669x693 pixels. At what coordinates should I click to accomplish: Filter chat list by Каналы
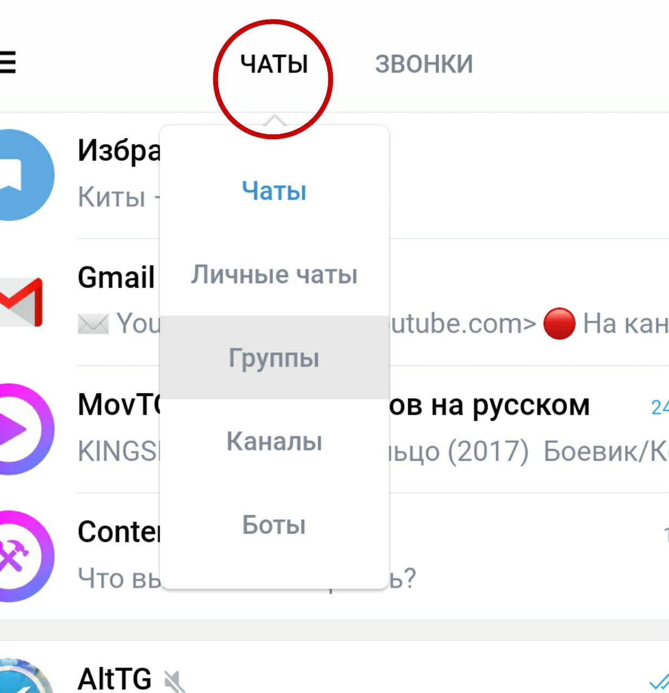[274, 441]
